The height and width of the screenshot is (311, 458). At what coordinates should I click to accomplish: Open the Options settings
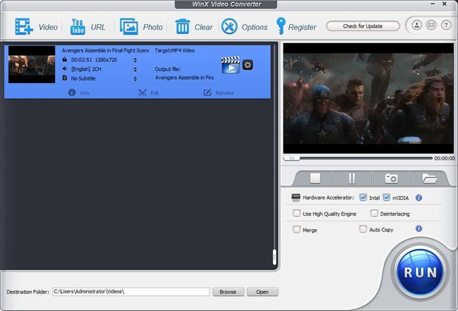click(230, 27)
